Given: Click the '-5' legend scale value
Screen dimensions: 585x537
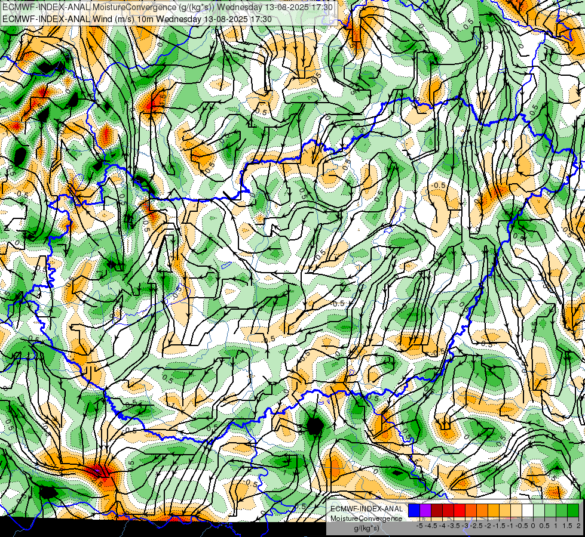Looking at the screenshot, I should tap(419, 526).
